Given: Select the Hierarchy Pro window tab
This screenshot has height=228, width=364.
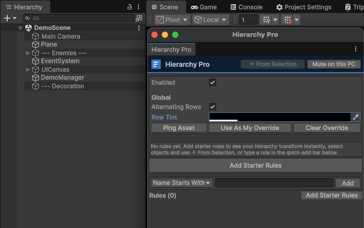Looking at the screenshot, I should tap(171, 50).
